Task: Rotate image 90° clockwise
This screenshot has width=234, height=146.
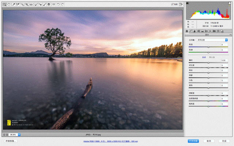Action: click(63, 4)
